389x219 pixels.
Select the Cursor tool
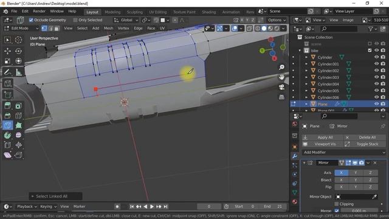pyautogui.click(x=18, y=40)
